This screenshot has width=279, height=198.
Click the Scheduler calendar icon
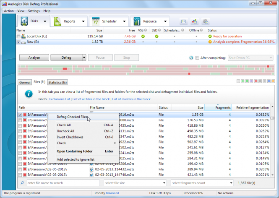pyautogui.click(x=96, y=21)
